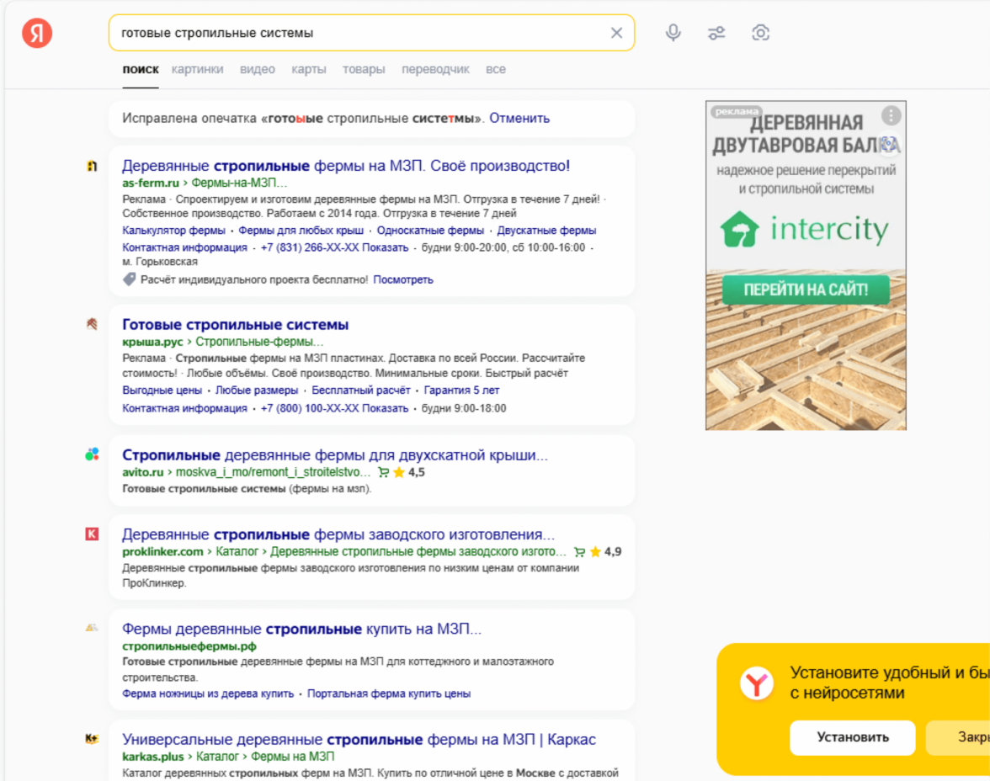Click the intercity house logo in ad
The image size is (990, 781).
click(739, 229)
